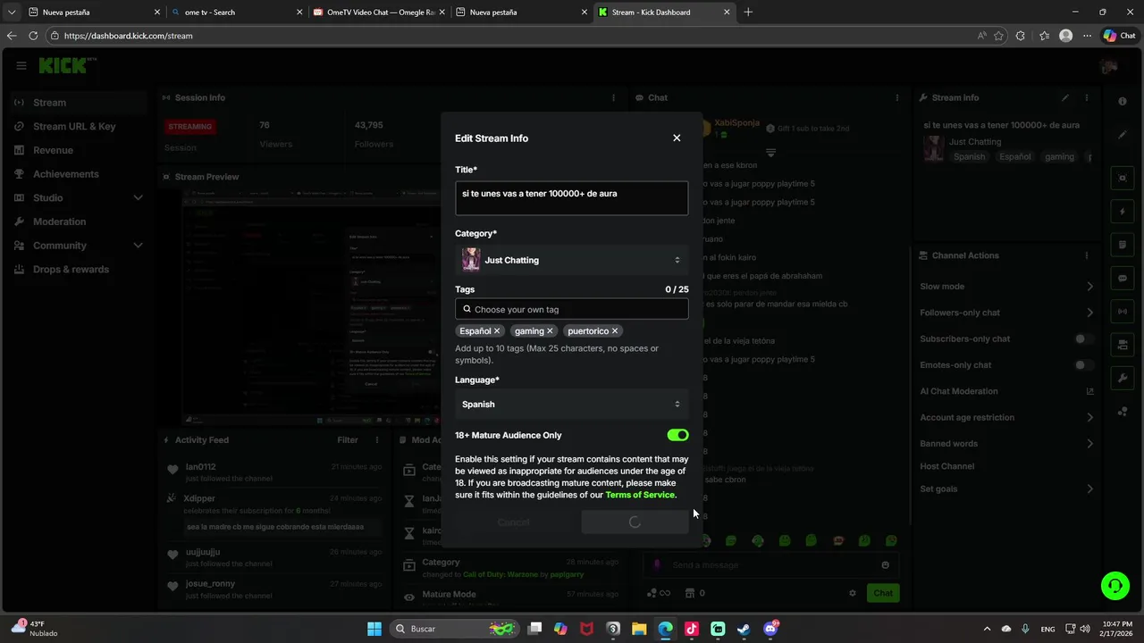Click the green Chat send button

[x=883, y=593]
